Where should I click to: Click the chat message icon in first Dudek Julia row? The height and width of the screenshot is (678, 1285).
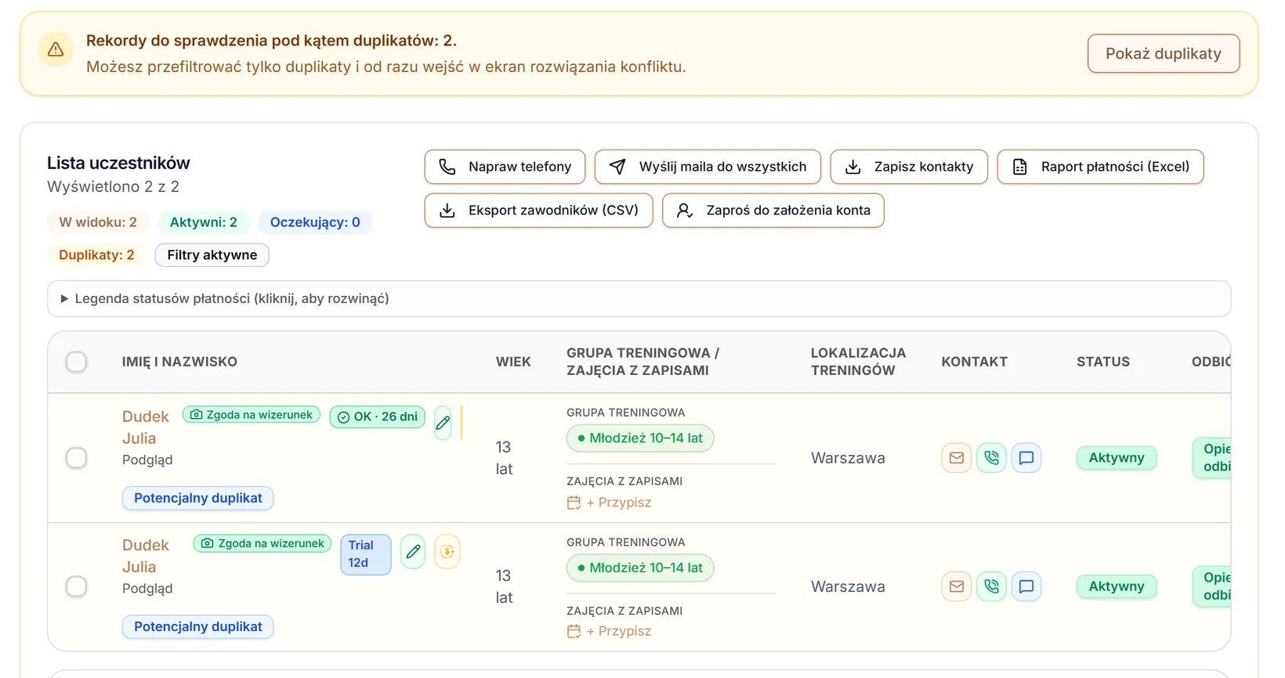click(x=1026, y=458)
